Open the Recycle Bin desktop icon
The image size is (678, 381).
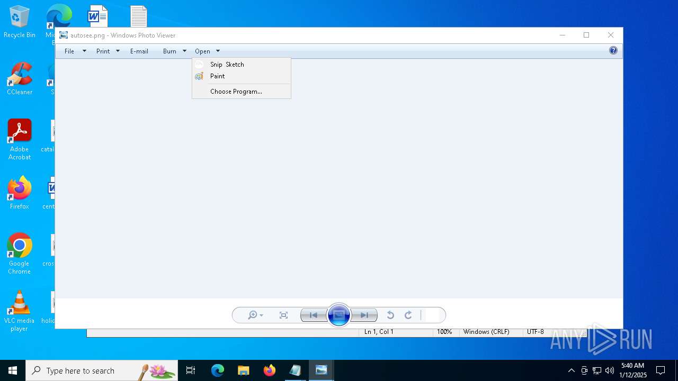[20, 22]
